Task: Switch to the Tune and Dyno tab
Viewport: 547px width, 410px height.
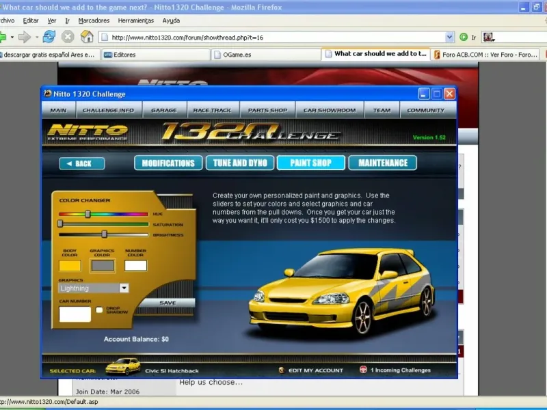Action: click(x=239, y=163)
